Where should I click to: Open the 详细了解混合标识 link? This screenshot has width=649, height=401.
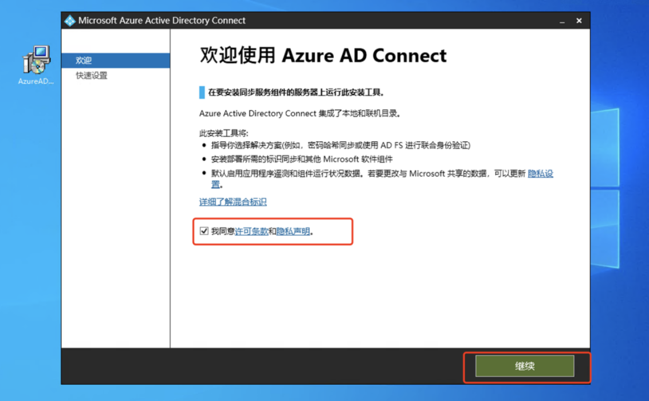pyautogui.click(x=233, y=202)
